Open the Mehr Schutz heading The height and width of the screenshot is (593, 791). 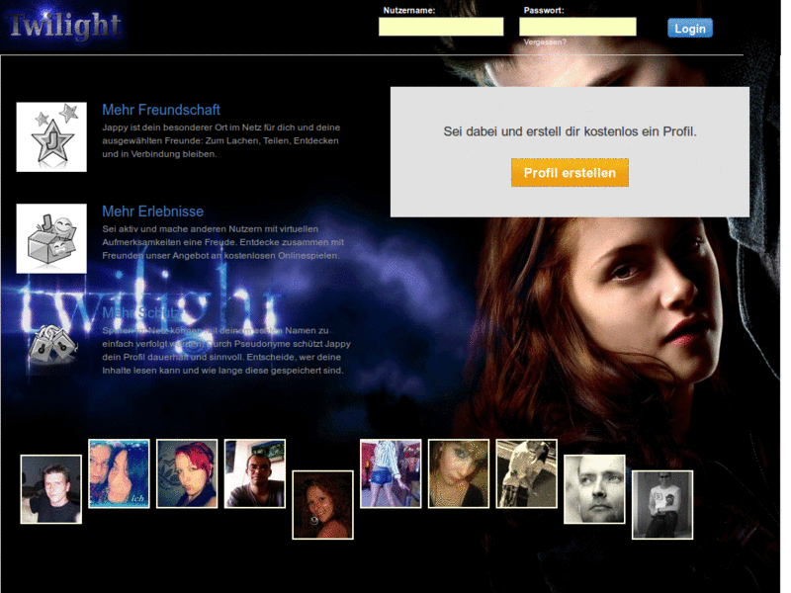[140, 313]
